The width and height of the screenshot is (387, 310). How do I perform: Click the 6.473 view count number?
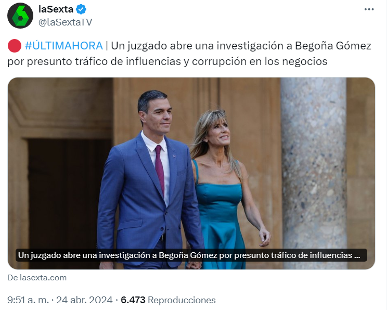tap(133, 300)
